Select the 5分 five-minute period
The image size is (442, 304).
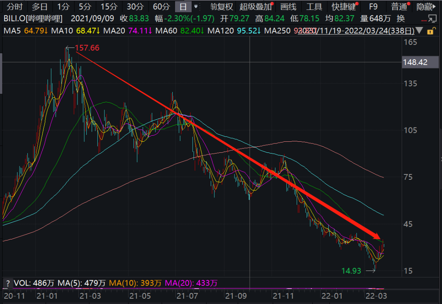85,6
